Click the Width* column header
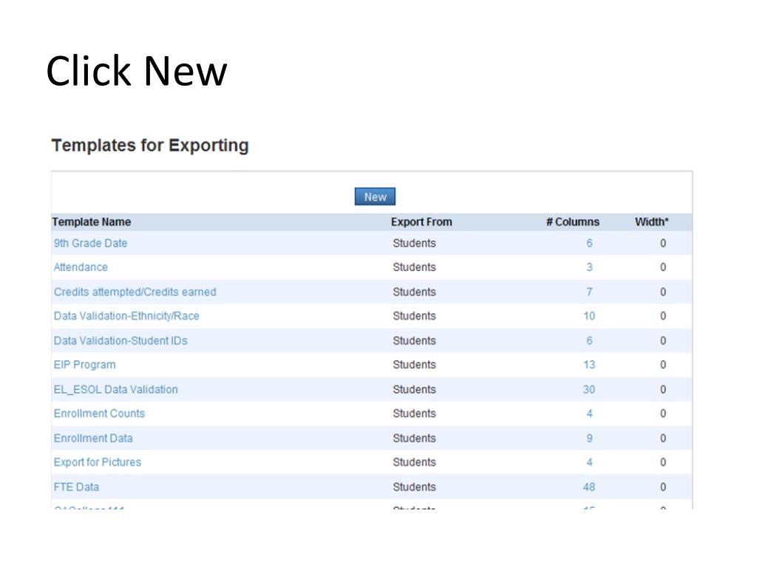 (652, 221)
